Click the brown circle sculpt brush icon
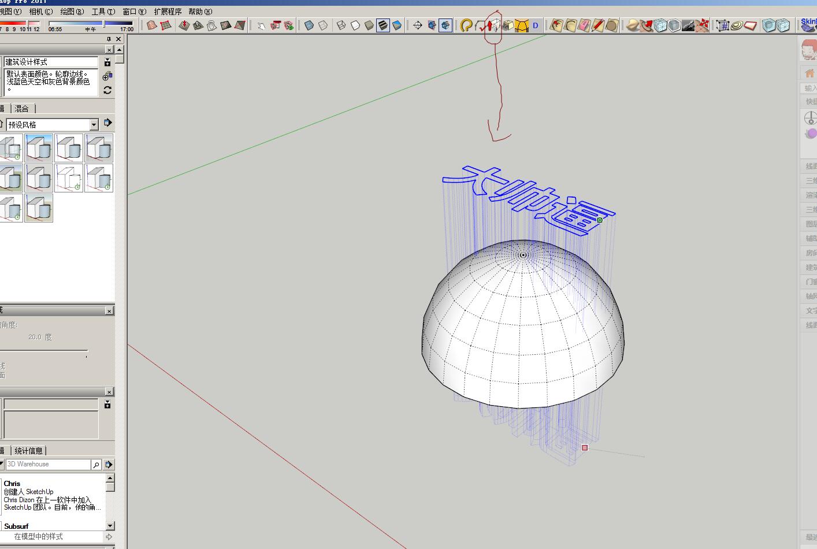This screenshot has height=549, width=817. pyautogui.click(x=612, y=25)
